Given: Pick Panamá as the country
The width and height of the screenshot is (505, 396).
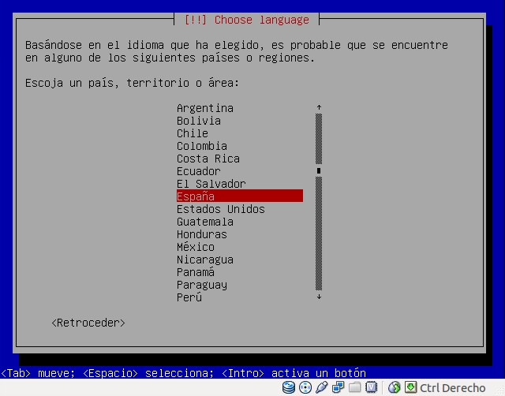Looking at the screenshot, I should click(240, 272).
